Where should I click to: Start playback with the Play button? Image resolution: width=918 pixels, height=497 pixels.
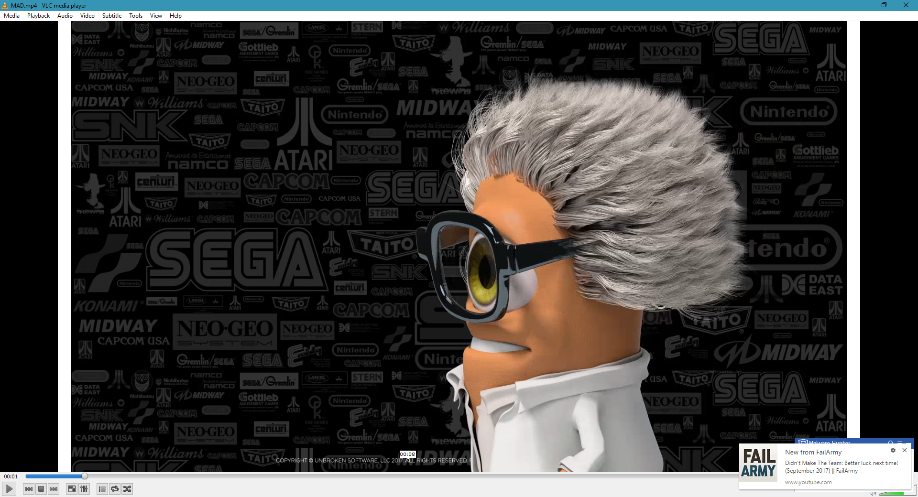point(9,489)
